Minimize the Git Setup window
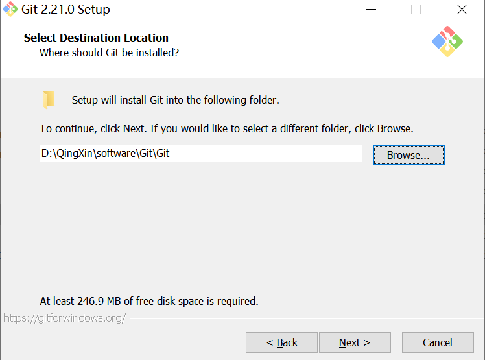Screen dimensions: 485x360 (371, 10)
